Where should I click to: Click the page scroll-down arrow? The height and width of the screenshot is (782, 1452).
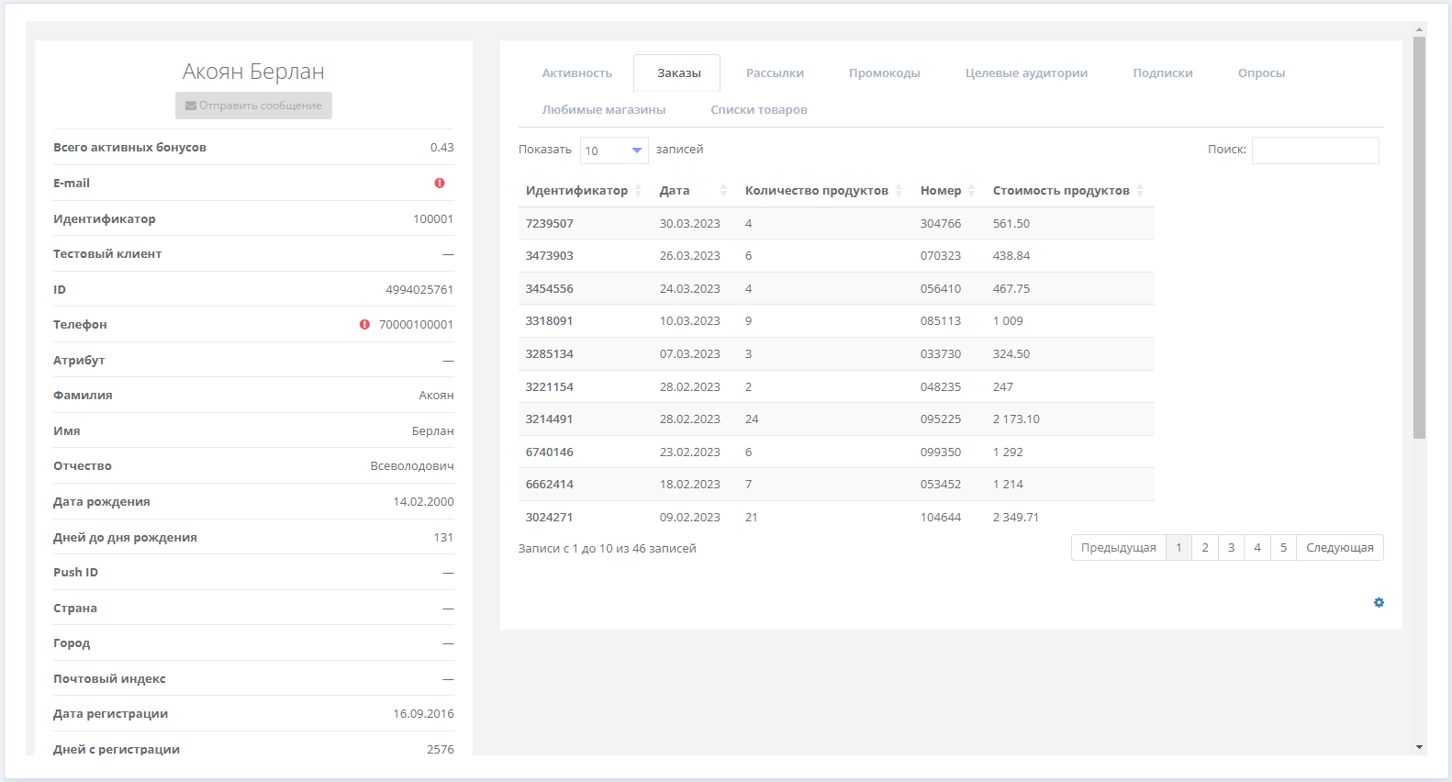click(x=1419, y=747)
